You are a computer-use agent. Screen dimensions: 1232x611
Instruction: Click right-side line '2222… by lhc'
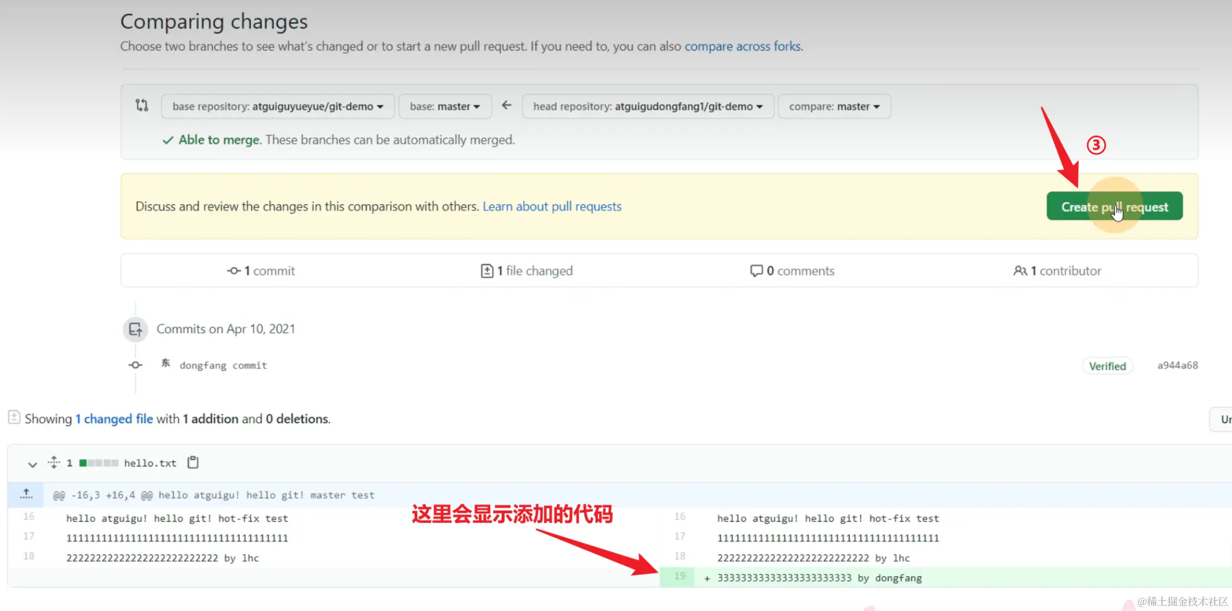(813, 558)
